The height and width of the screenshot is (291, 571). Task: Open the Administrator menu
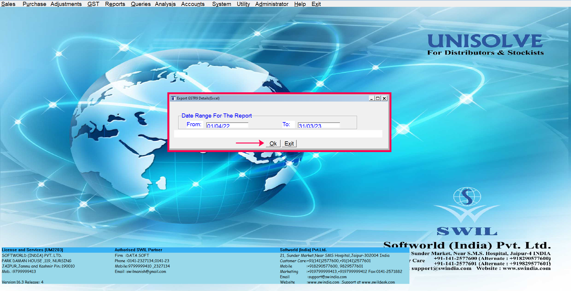(x=272, y=4)
